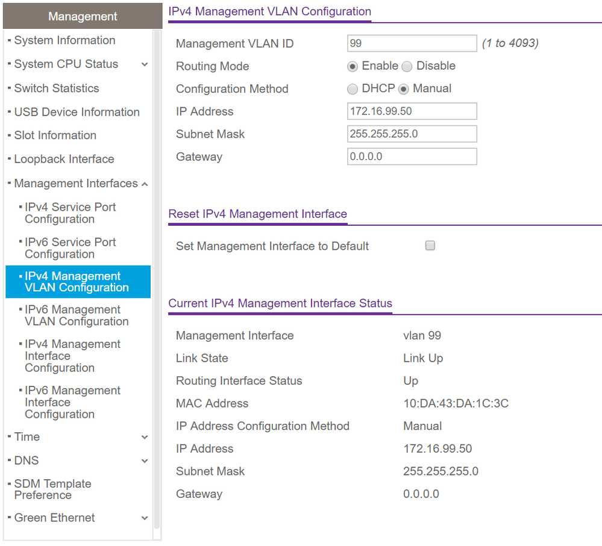Image resolution: width=602 pixels, height=546 pixels.
Task: Expand System CPU Status submenu
Action: [145, 64]
